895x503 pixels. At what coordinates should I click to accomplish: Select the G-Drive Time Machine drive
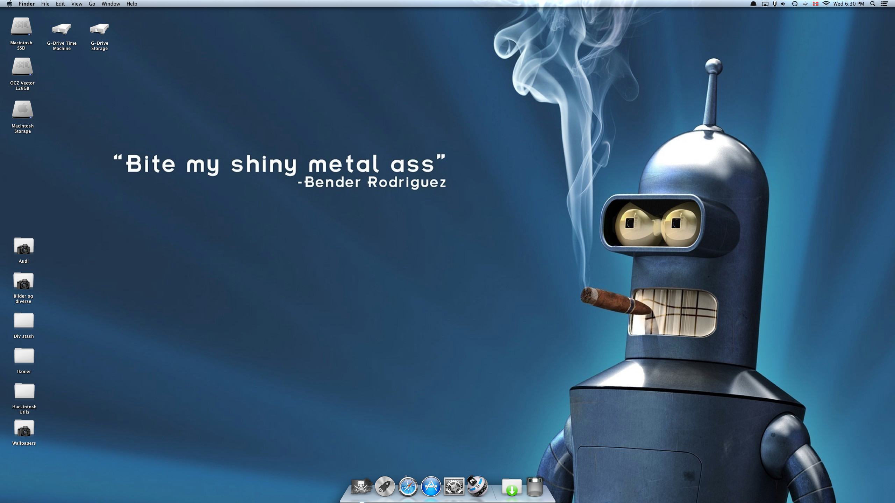click(62, 29)
